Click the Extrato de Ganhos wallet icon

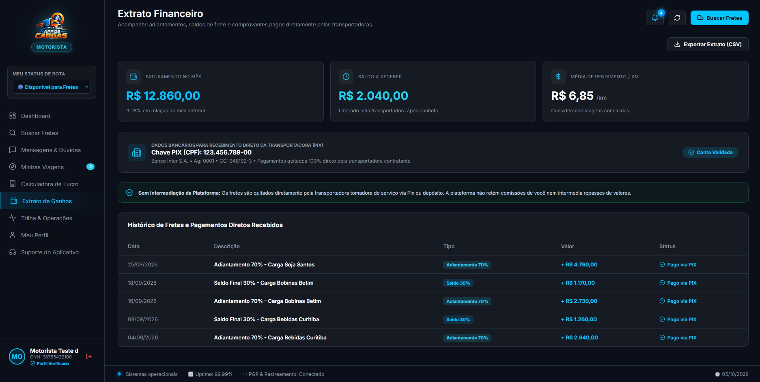14,201
